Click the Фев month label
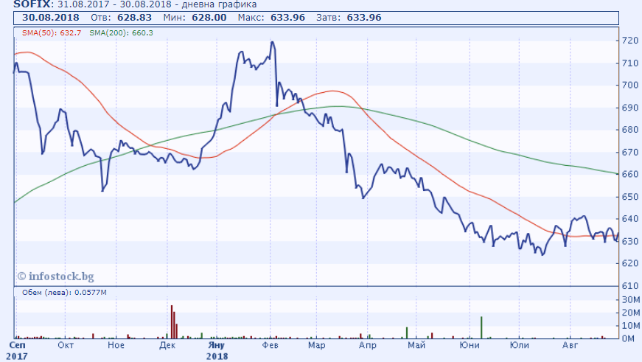The width and height of the screenshot is (642, 362). tap(271, 345)
